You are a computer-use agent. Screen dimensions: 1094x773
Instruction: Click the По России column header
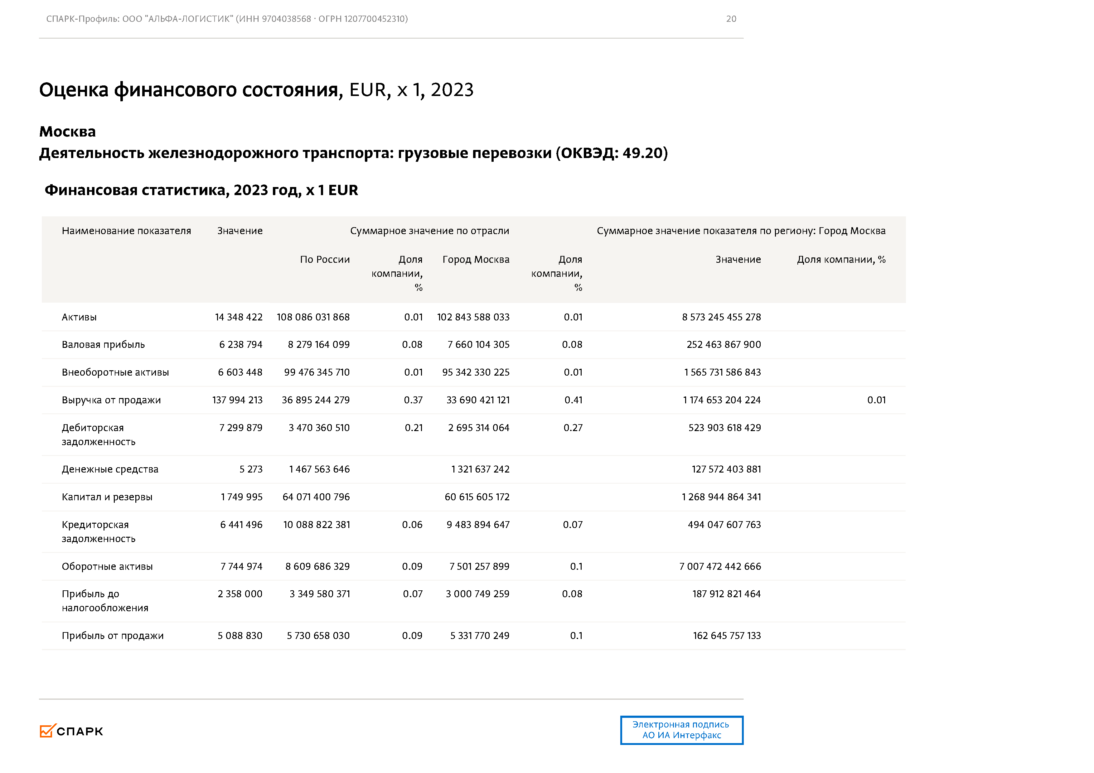(324, 260)
